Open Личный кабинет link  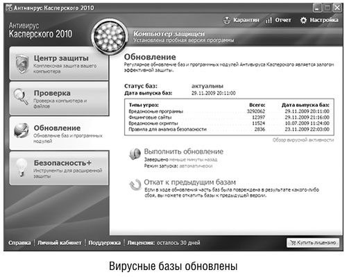[60, 243]
